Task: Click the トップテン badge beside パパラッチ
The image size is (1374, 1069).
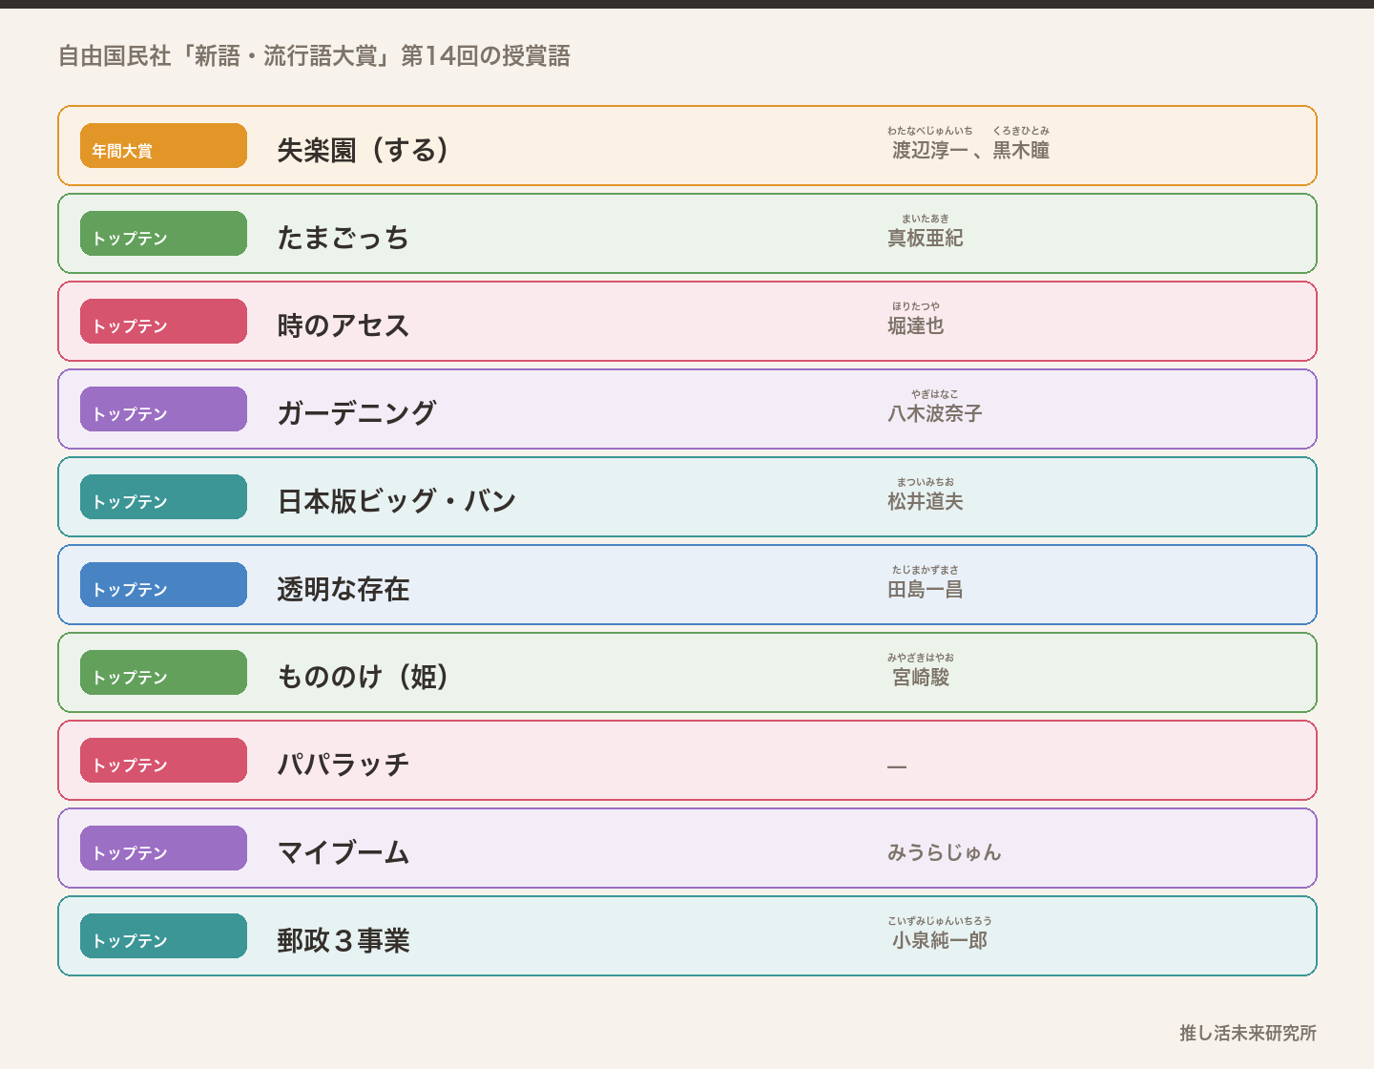Action: (163, 761)
